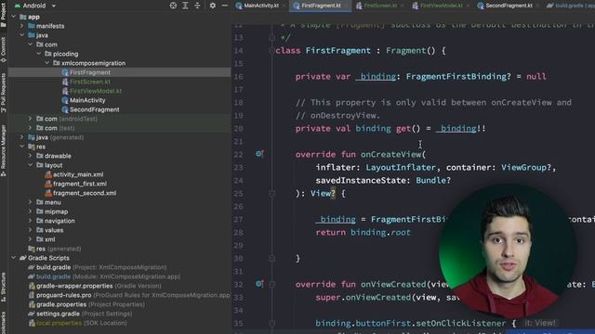The height and width of the screenshot is (334, 595).
Task: Expand the manifests folder
Action: click(22, 26)
